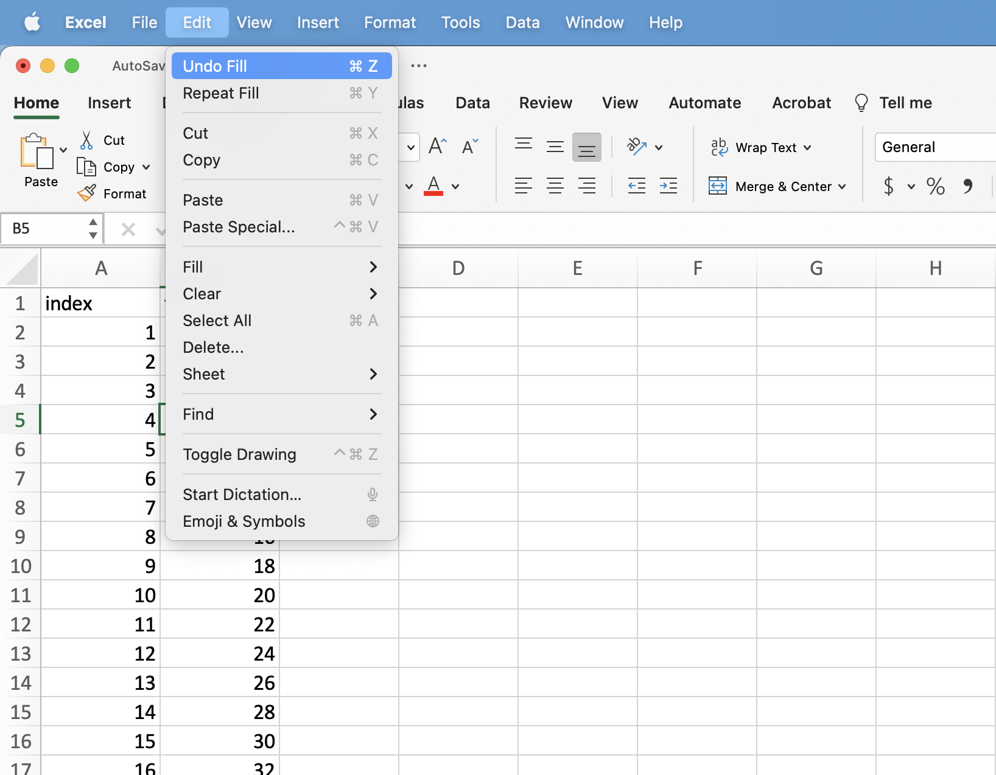Toggle Wrap Text on selected cell

click(761, 148)
